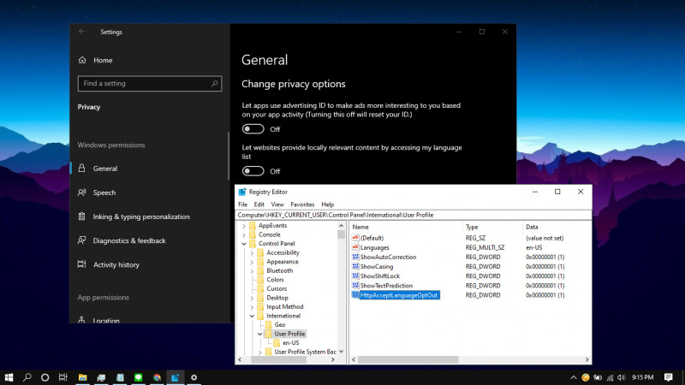This screenshot has height=385, width=685.
Task: Open the Help menu in Registry Editor
Action: point(328,204)
